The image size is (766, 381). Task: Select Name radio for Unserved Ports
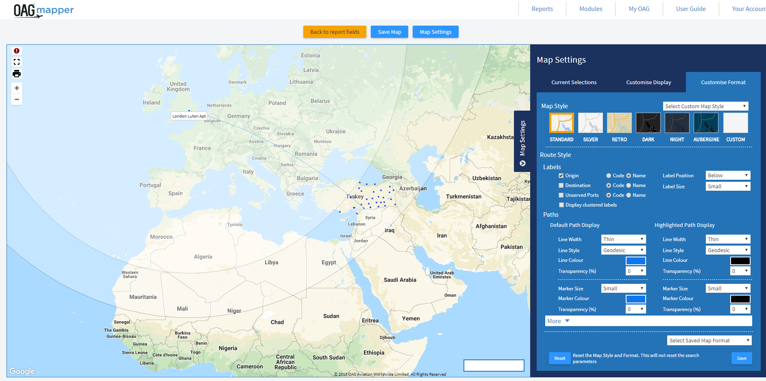pos(629,195)
